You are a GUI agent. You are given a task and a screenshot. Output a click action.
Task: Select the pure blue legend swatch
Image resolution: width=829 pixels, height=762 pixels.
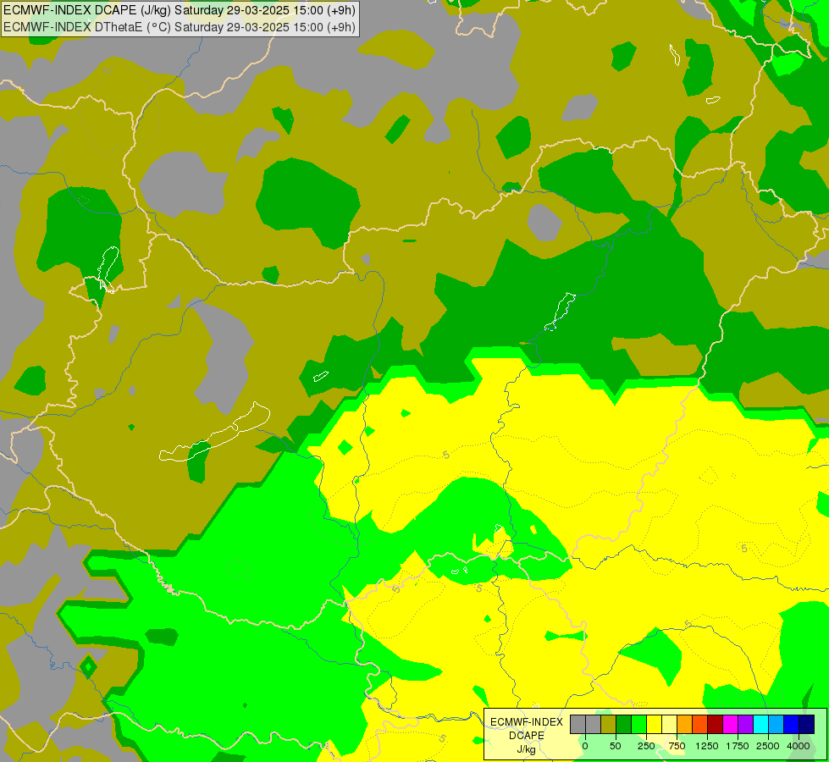(792, 724)
